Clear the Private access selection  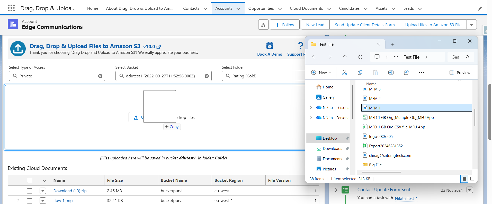100,76
